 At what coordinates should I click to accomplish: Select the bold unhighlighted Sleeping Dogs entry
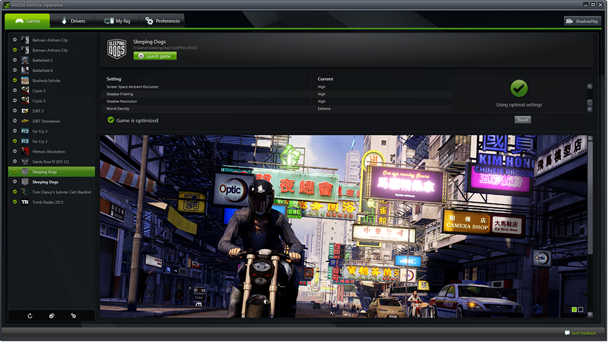point(52,182)
